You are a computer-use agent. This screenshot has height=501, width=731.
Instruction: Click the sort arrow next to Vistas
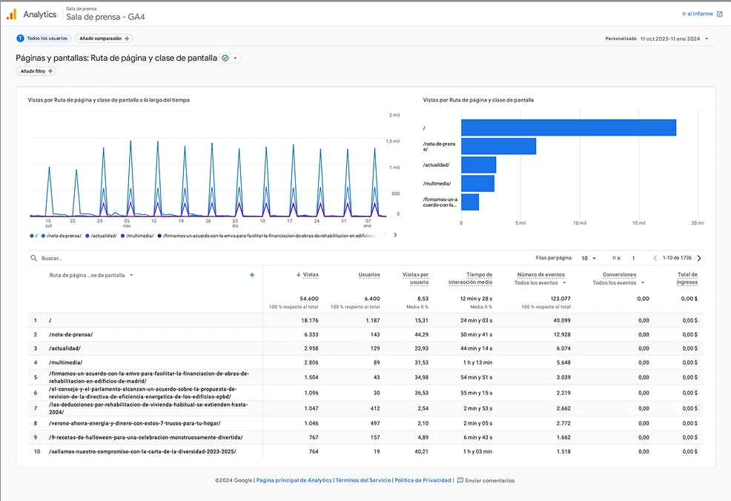298,274
